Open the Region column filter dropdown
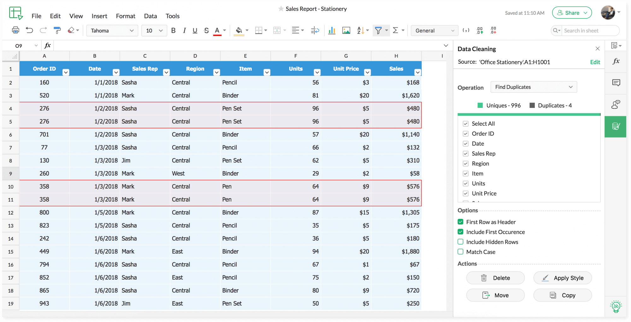This screenshot has height=322, width=631. [x=216, y=72]
